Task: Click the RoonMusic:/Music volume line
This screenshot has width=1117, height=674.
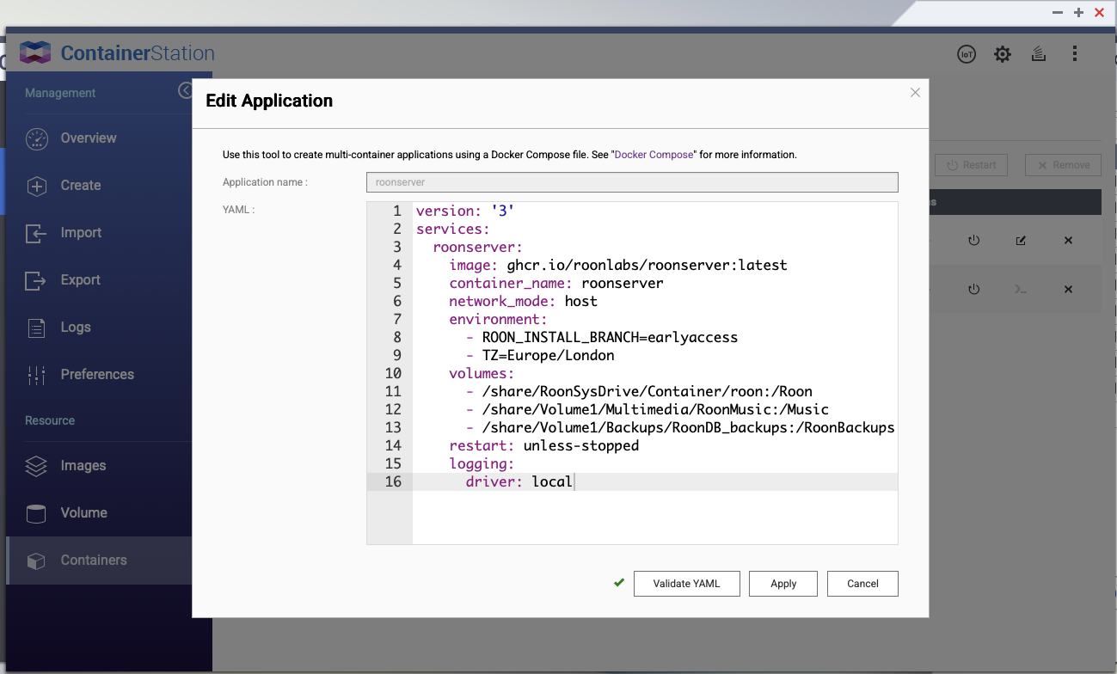Action: [647, 409]
